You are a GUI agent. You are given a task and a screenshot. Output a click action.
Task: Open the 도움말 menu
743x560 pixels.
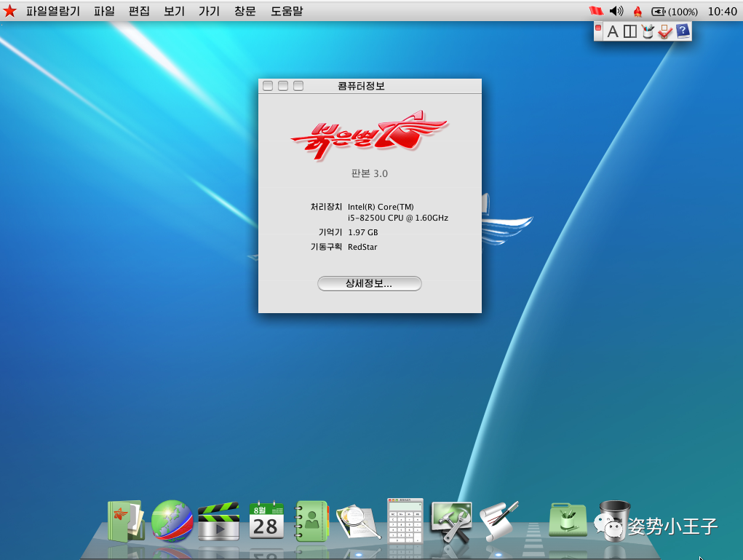(287, 11)
